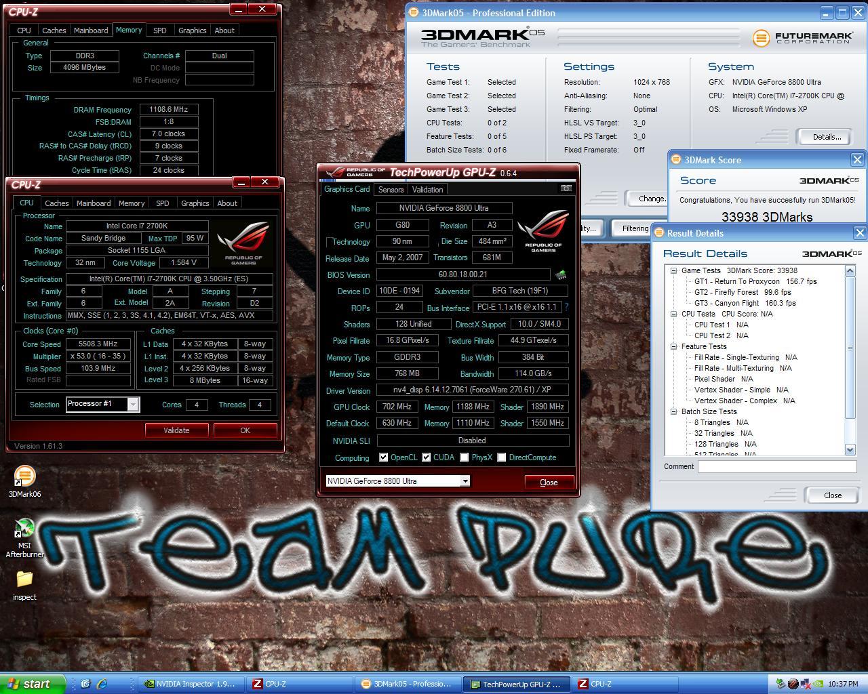Open the Mainboard tab in the lower CPU-Z window
Viewport: 868px width, 694px height.
(x=94, y=203)
